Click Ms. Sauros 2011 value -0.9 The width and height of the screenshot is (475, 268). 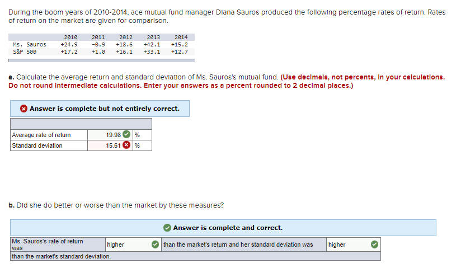coord(98,45)
